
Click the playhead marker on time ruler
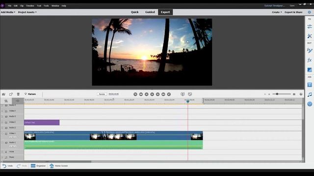click(187, 101)
